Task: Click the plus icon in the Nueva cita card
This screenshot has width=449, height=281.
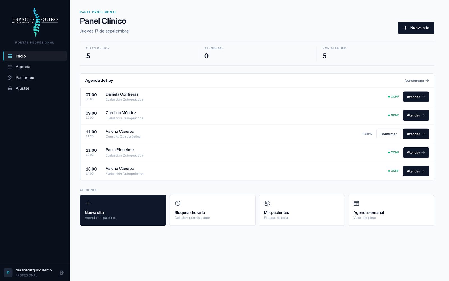Action: tap(88, 203)
